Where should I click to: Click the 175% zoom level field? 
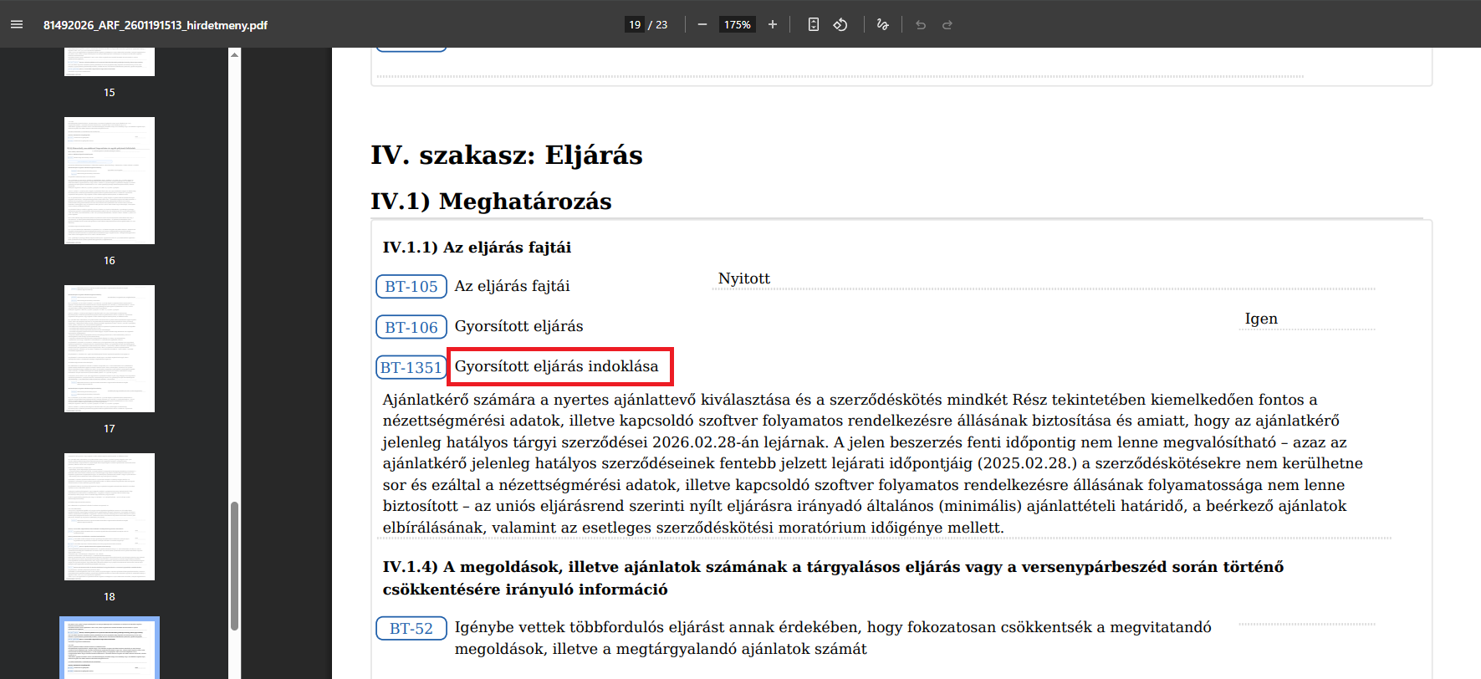[737, 25]
